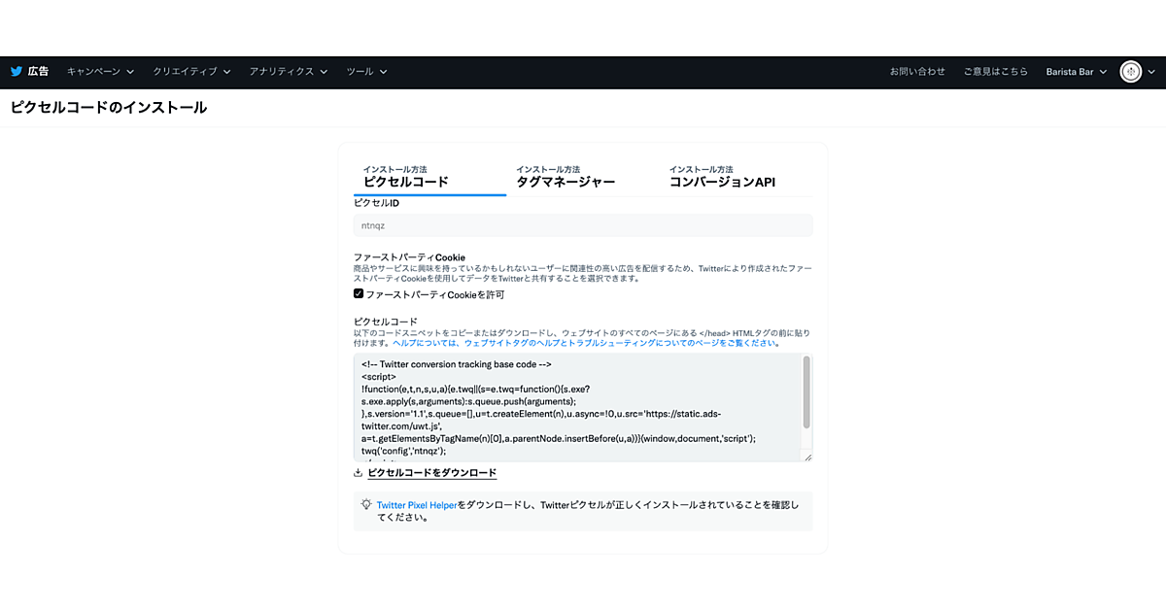
Task: Open the Barista Bar account switcher
Action: click(1076, 71)
